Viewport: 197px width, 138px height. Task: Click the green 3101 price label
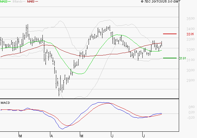click(x=183, y=58)
